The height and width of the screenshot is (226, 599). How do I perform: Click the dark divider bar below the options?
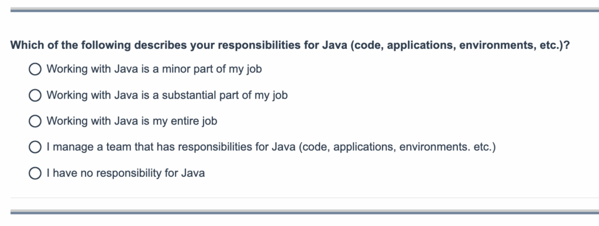pyautogui.click(x=304, y=212)
